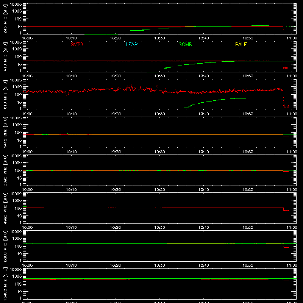Click the yellow PALE station label

tap(241, 44)
